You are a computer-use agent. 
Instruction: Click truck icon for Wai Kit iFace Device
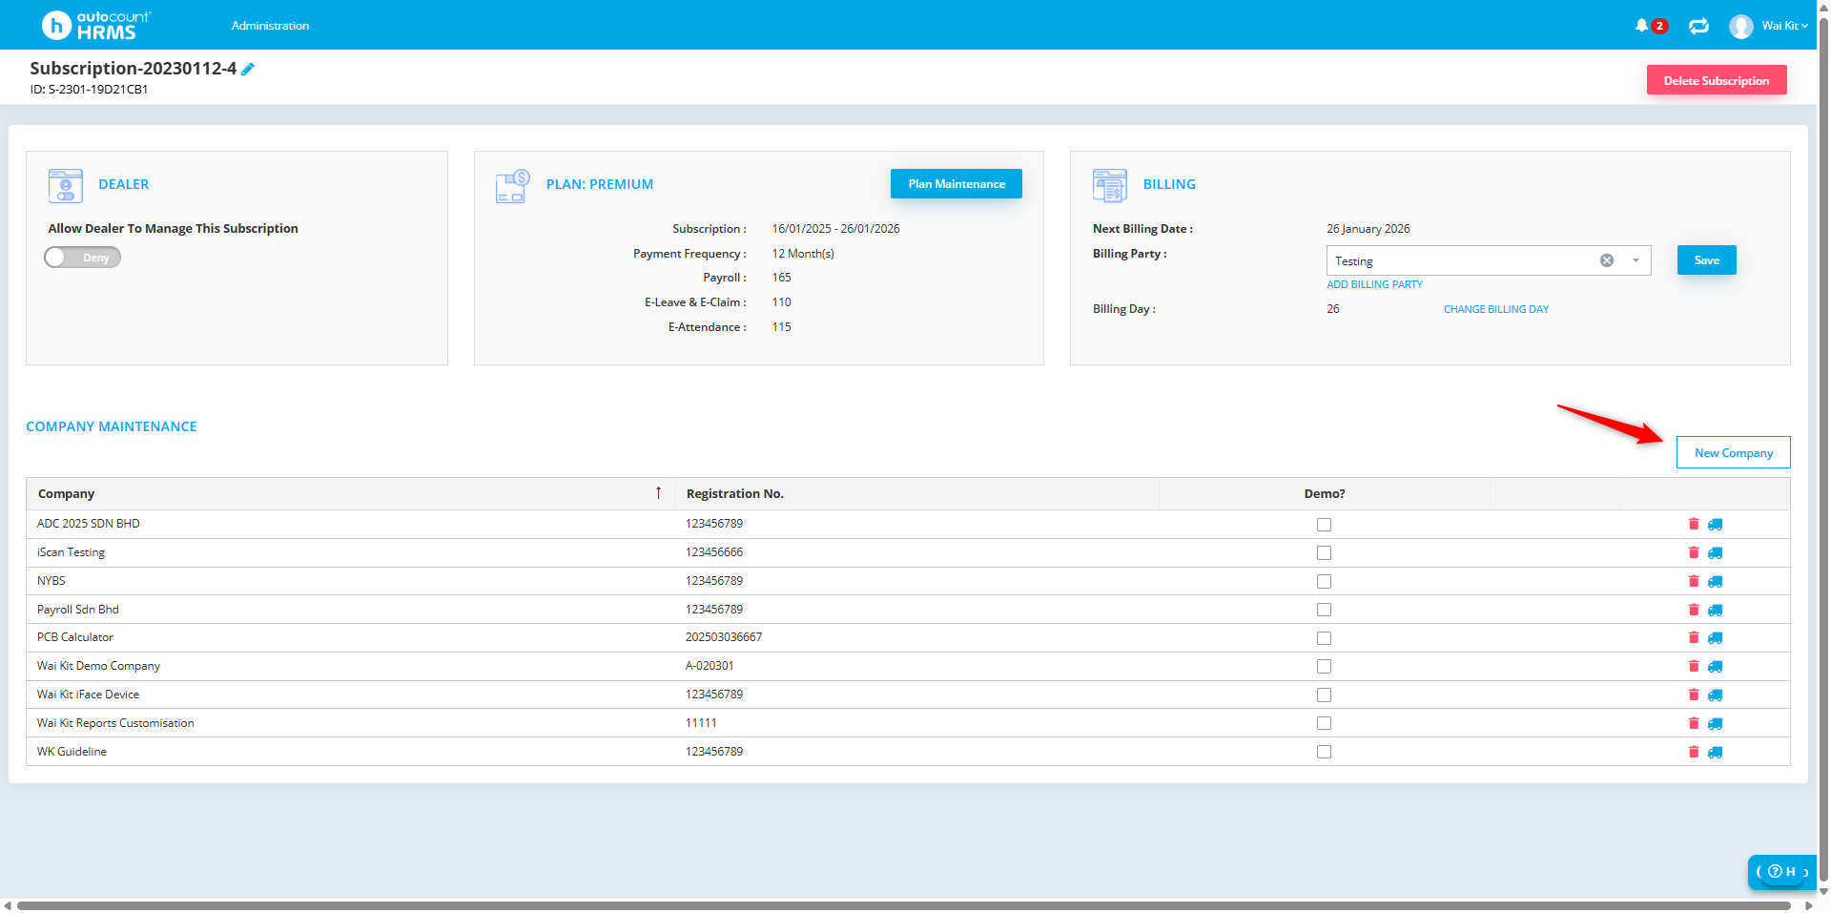(x=1715, y=695)
